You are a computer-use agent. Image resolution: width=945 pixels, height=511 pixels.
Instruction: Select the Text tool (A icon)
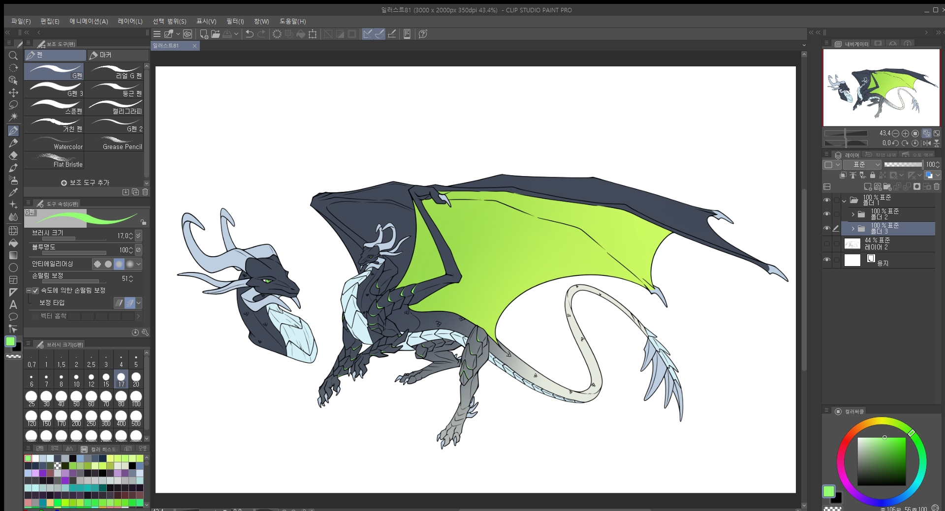pos(13,304)
